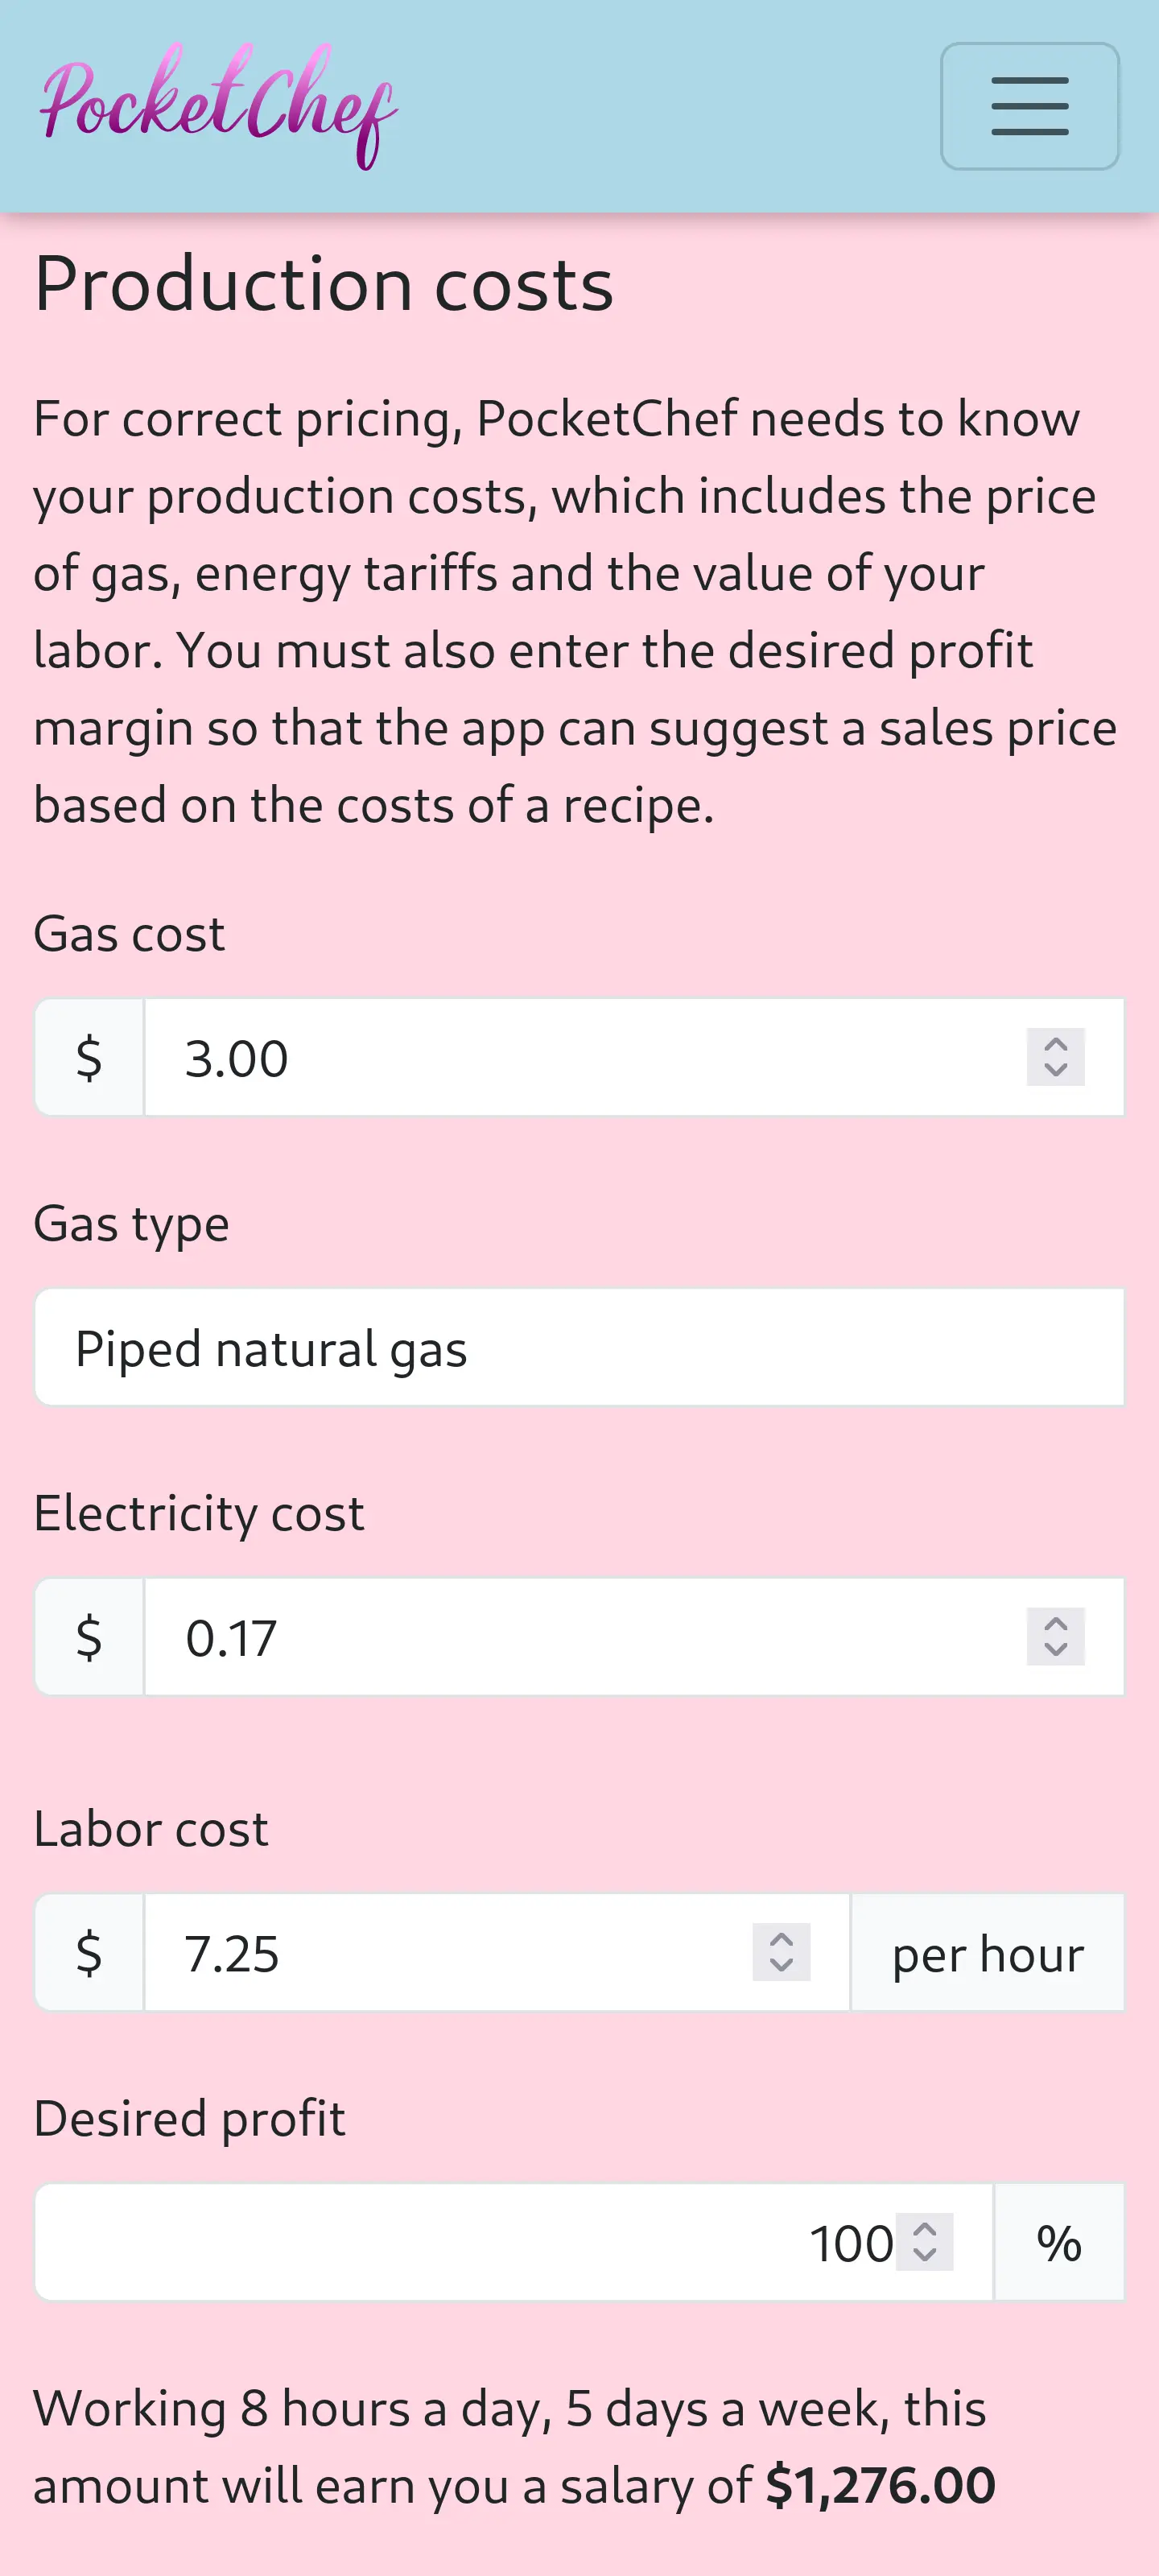Decrement Electricity cost using down arrow

[x=1055, y=1650]
